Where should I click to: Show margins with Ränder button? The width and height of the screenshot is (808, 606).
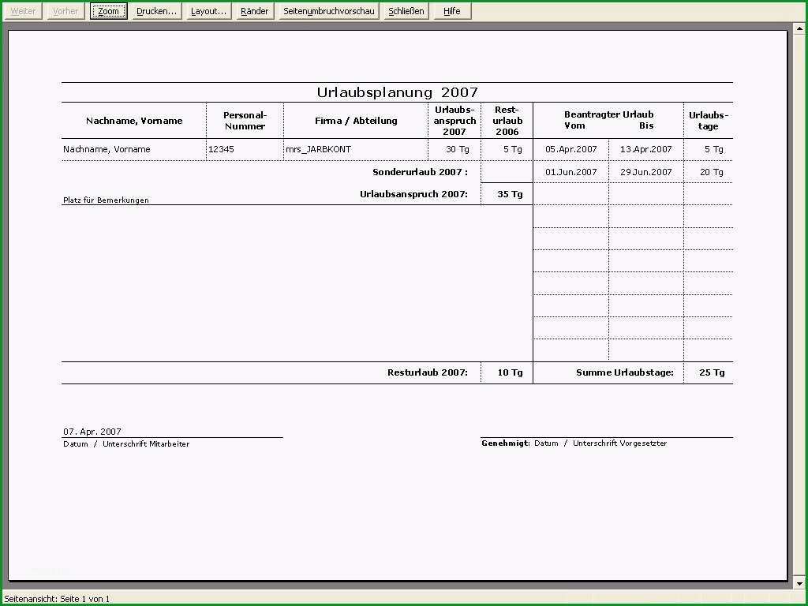click(255, 11)
